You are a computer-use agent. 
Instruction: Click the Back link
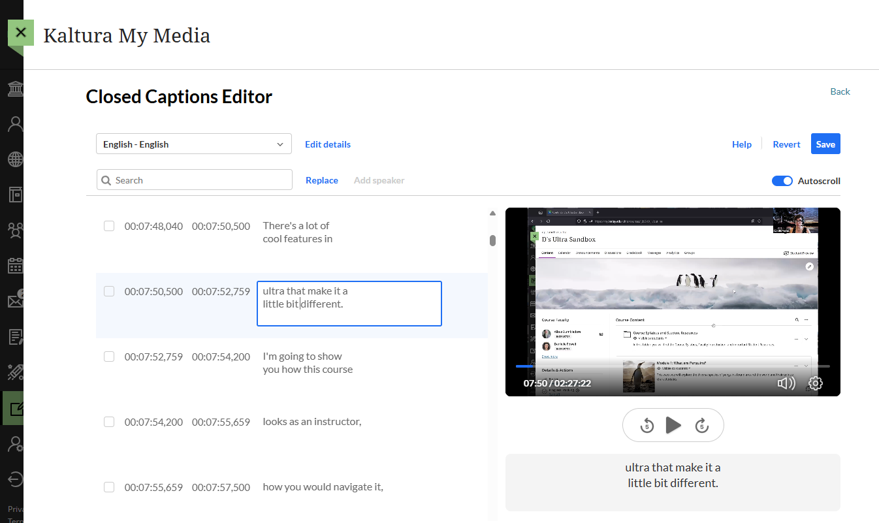840,91
